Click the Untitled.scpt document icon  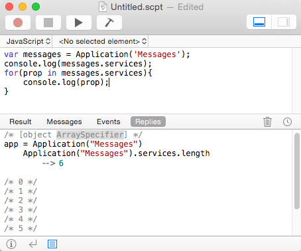click(x=103, y=7)
